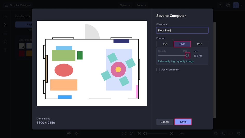Click the Save button in dialog
The image size is (245, 138).
(x=183, y=122)
